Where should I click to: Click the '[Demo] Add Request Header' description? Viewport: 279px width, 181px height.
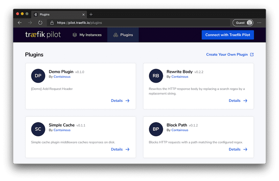(52, 89)
